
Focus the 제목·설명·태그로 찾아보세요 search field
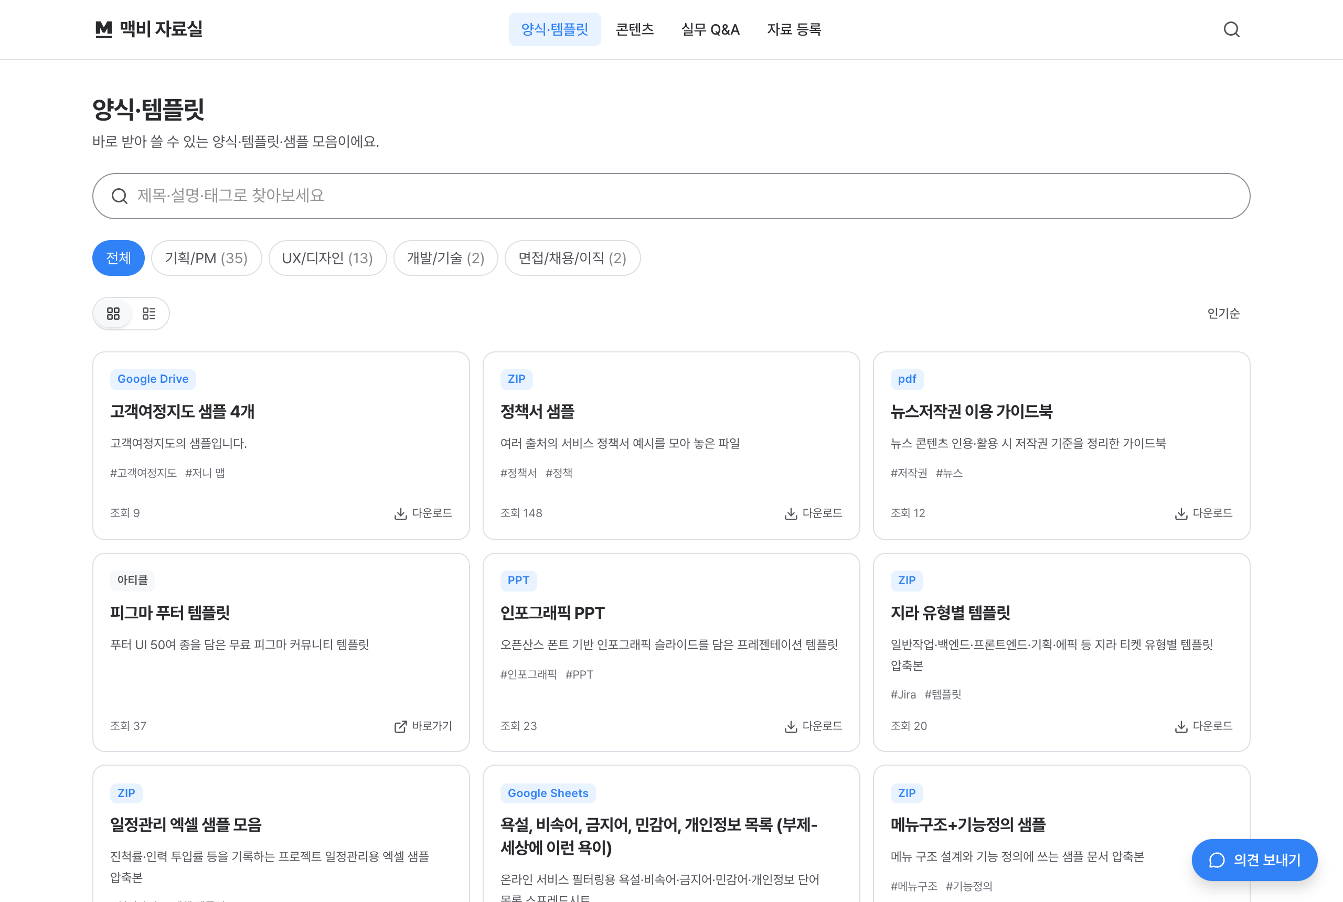[x=671, y=196]
